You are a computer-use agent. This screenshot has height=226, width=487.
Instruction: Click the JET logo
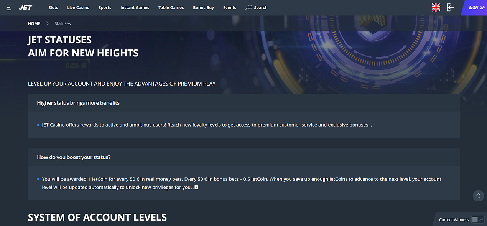pos(26,8)
